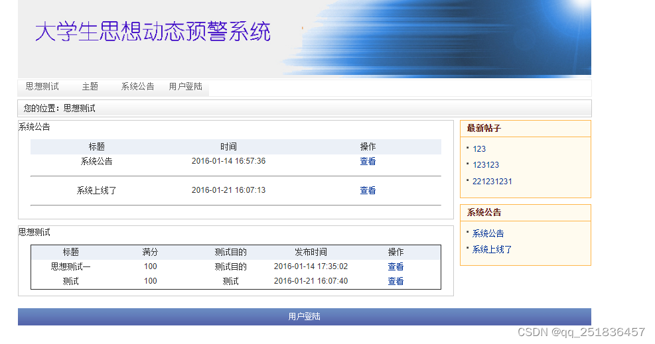Open the 用户登陆 navigation menu item
The height and width of the screenshot is (344, 655).
click(185, 86)
